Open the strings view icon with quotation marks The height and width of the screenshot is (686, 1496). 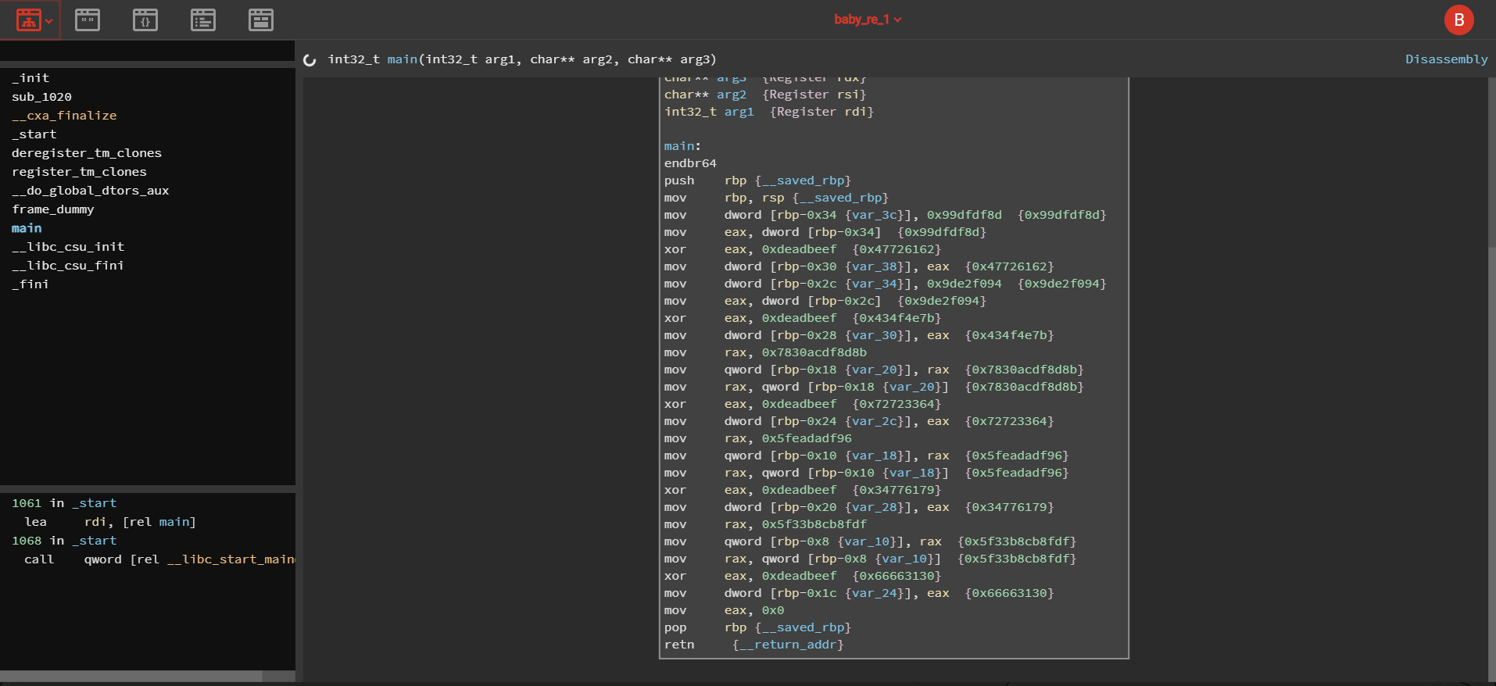(x=88, y=20)
